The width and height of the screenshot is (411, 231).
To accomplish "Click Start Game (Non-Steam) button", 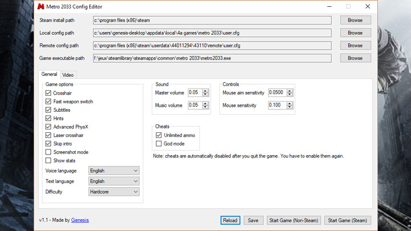I will (293, 220).
